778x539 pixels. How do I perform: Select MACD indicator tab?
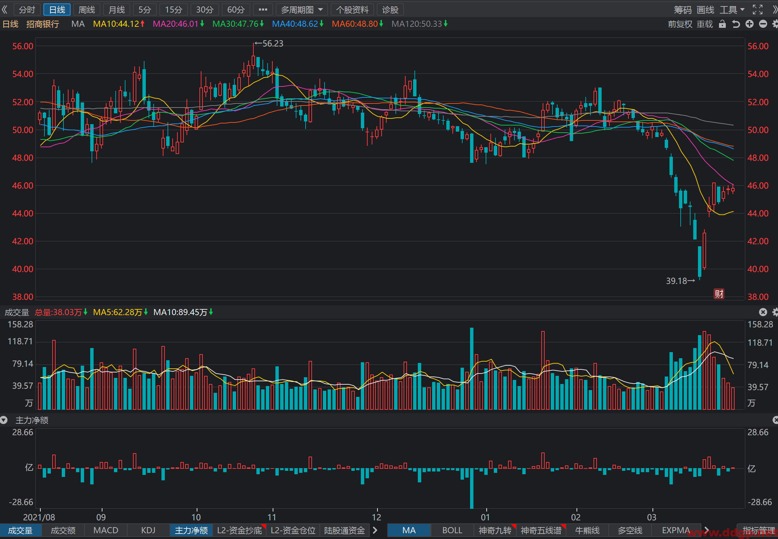(106, 530)
